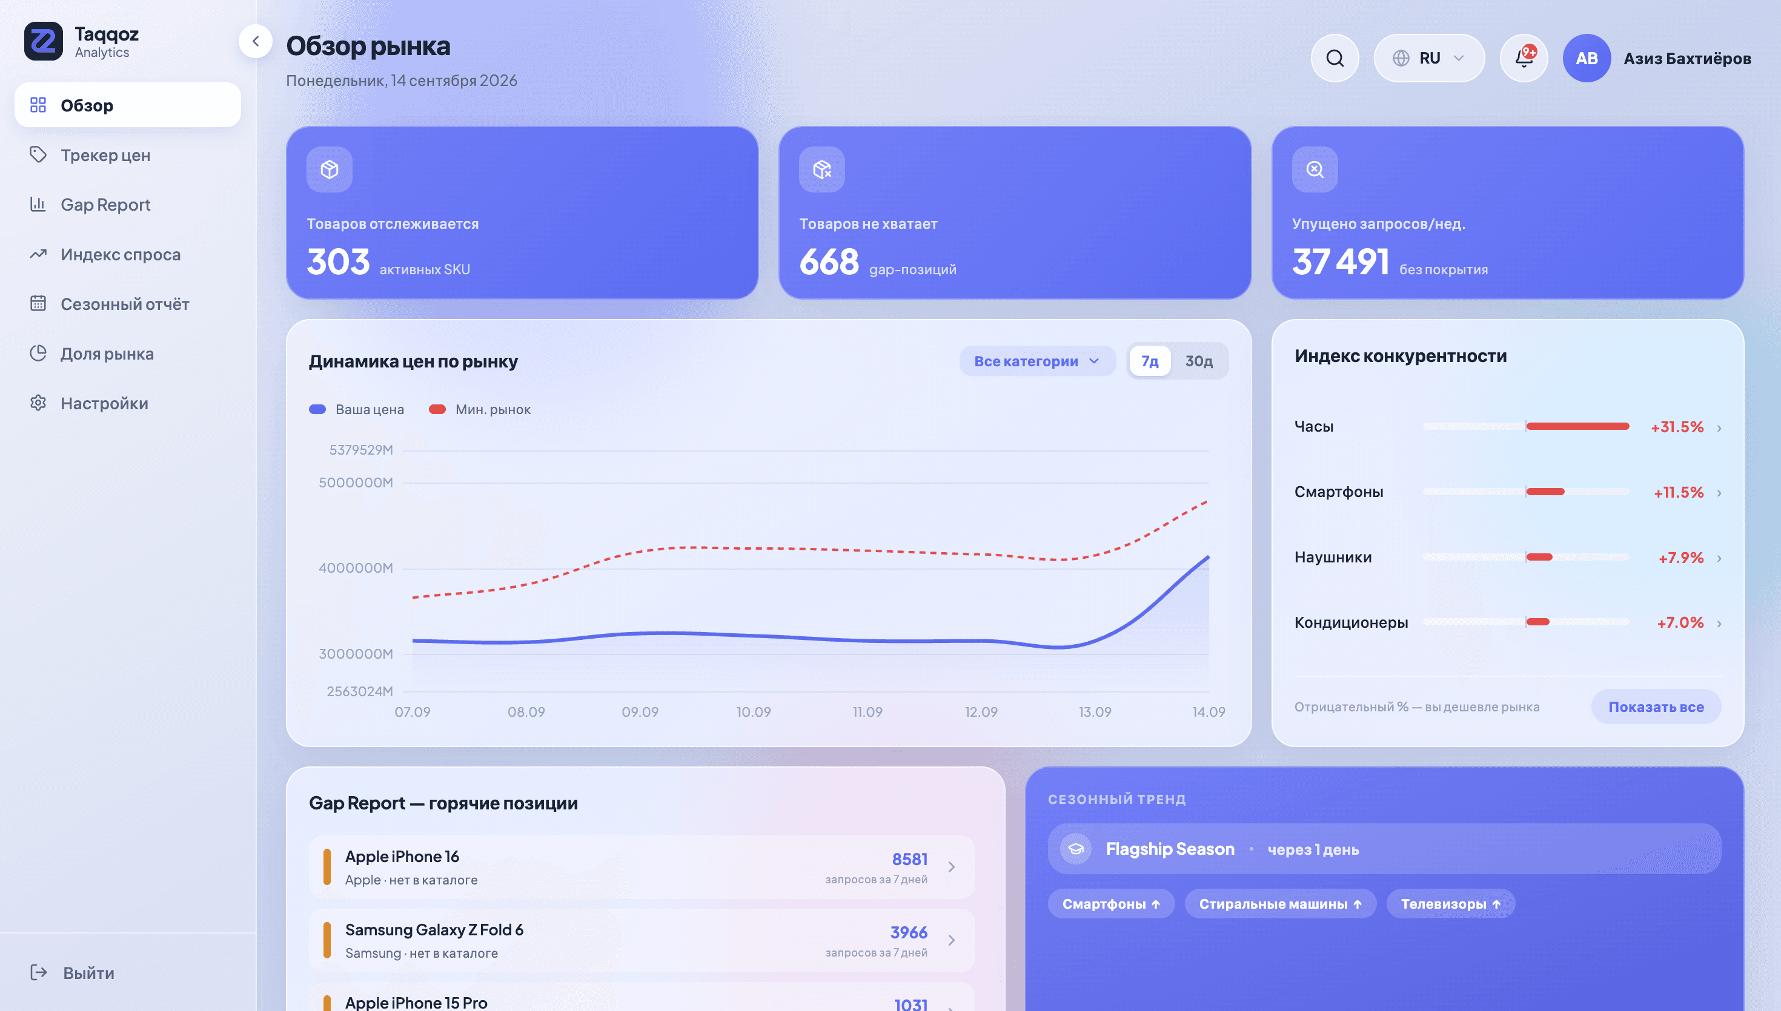
Task: Toggle the Мин. рынок legend series
Action: coord(480,410)
